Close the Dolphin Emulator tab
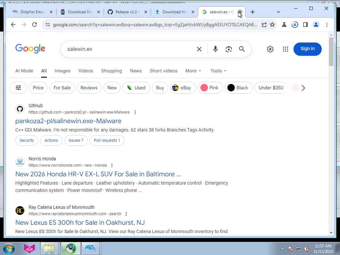This screenshot has width=340, height=255. [51, 12]
